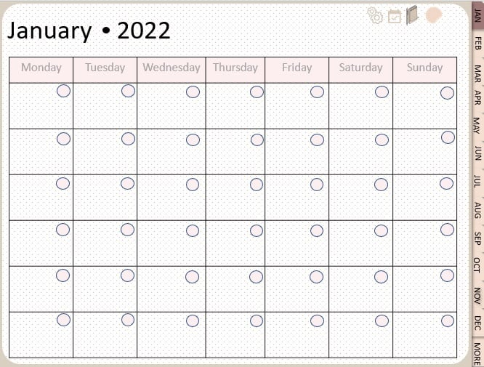Open the FEB month tab
The height and width of the screenshot is (367, 484).
click(x=477, y=44)
